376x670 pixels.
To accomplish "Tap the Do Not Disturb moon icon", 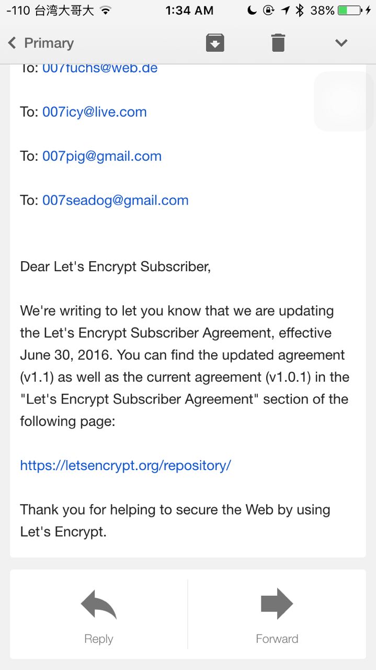I will [252, 10].
